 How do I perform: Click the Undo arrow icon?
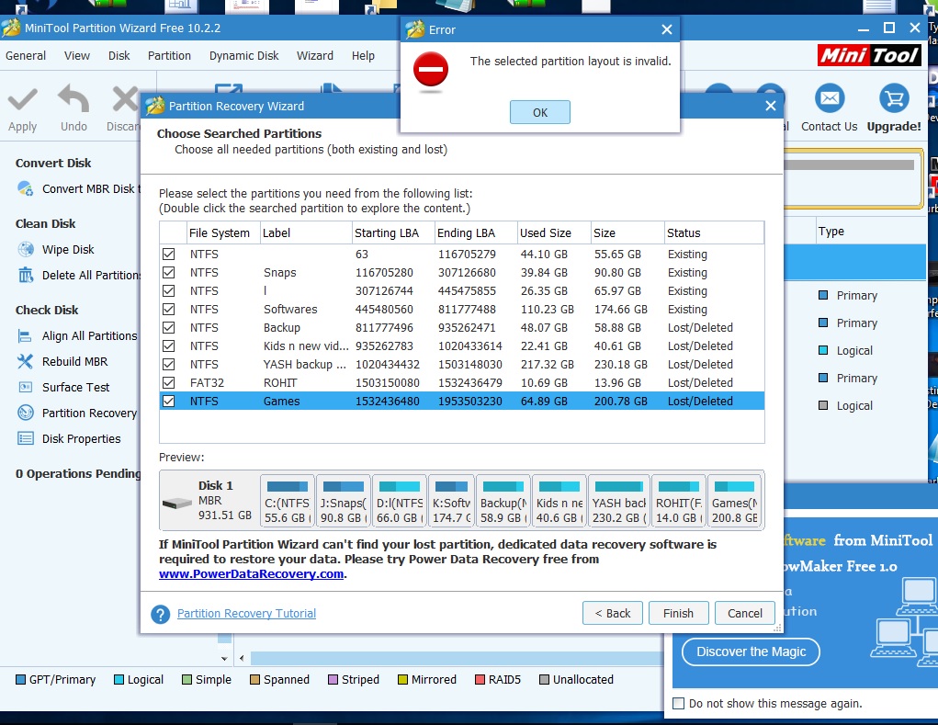coord(73,99)
